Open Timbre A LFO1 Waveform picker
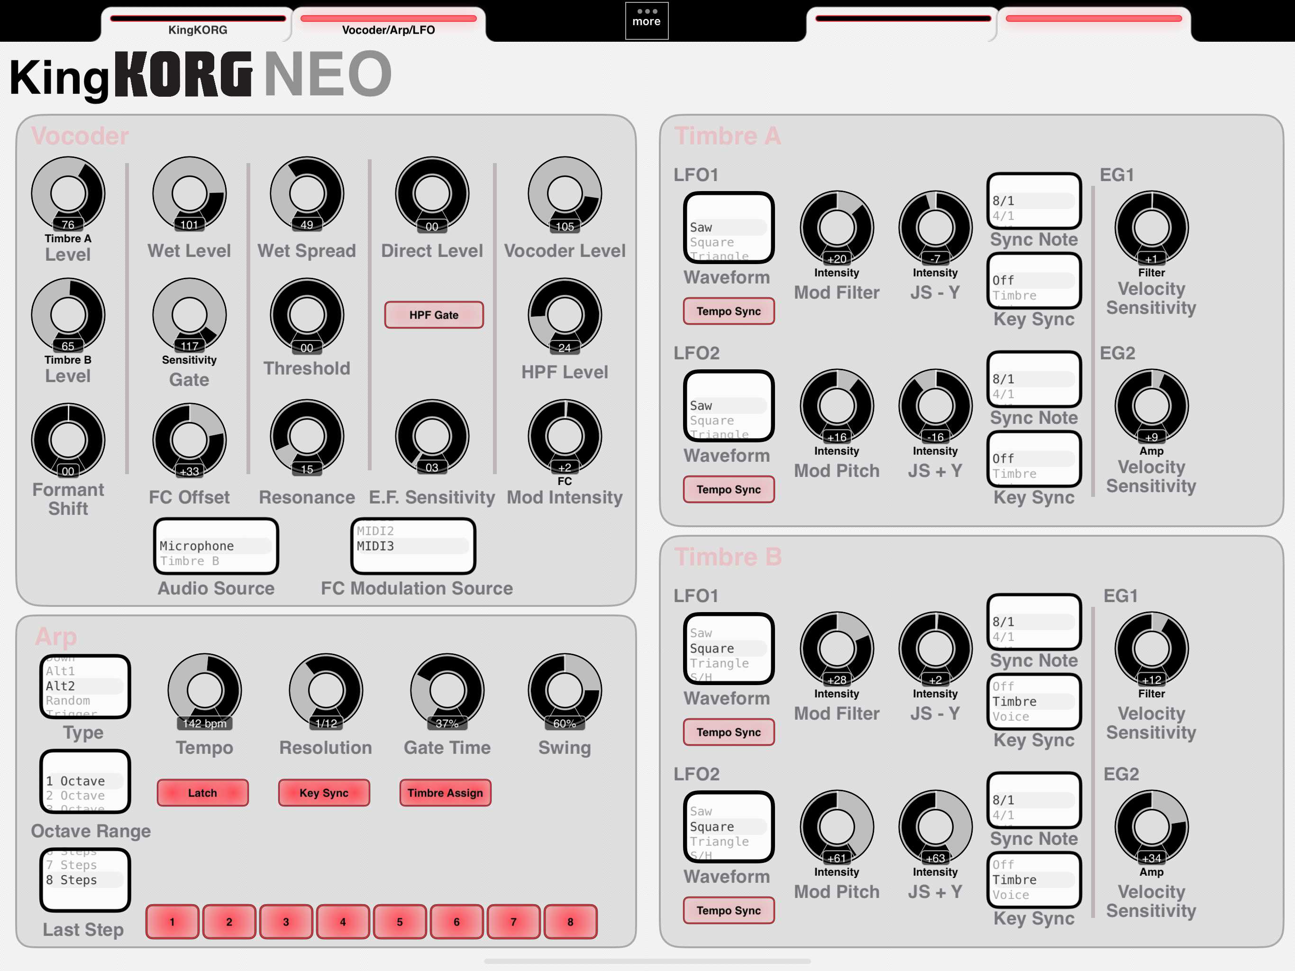 pos(728,228)
